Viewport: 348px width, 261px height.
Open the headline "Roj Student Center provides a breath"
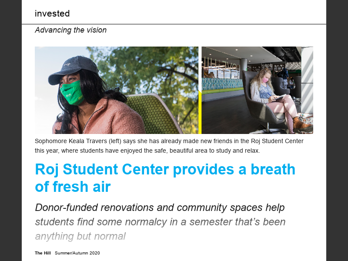tap(165, 169)
